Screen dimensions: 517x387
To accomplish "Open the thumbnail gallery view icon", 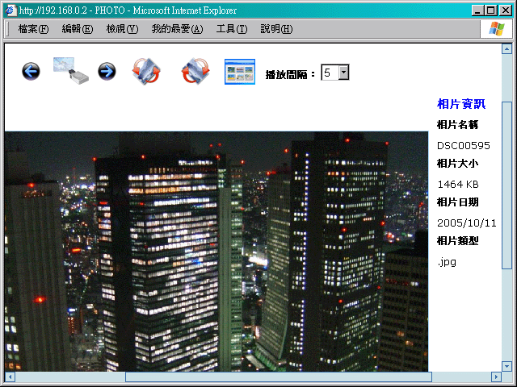I will tap(240, 72).
